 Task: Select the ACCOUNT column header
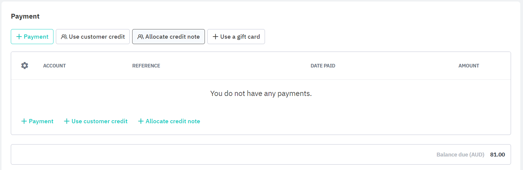[x=54, y=66]
